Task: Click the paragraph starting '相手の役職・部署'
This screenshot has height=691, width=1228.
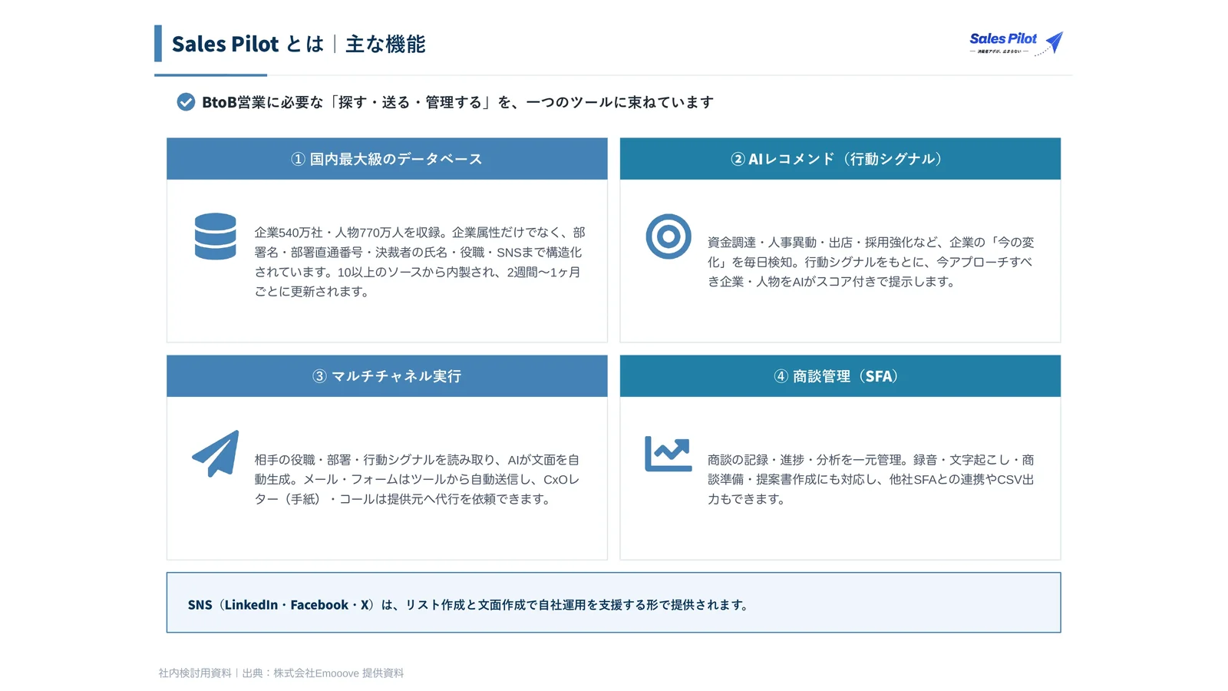Action: [x=418, y=479]
